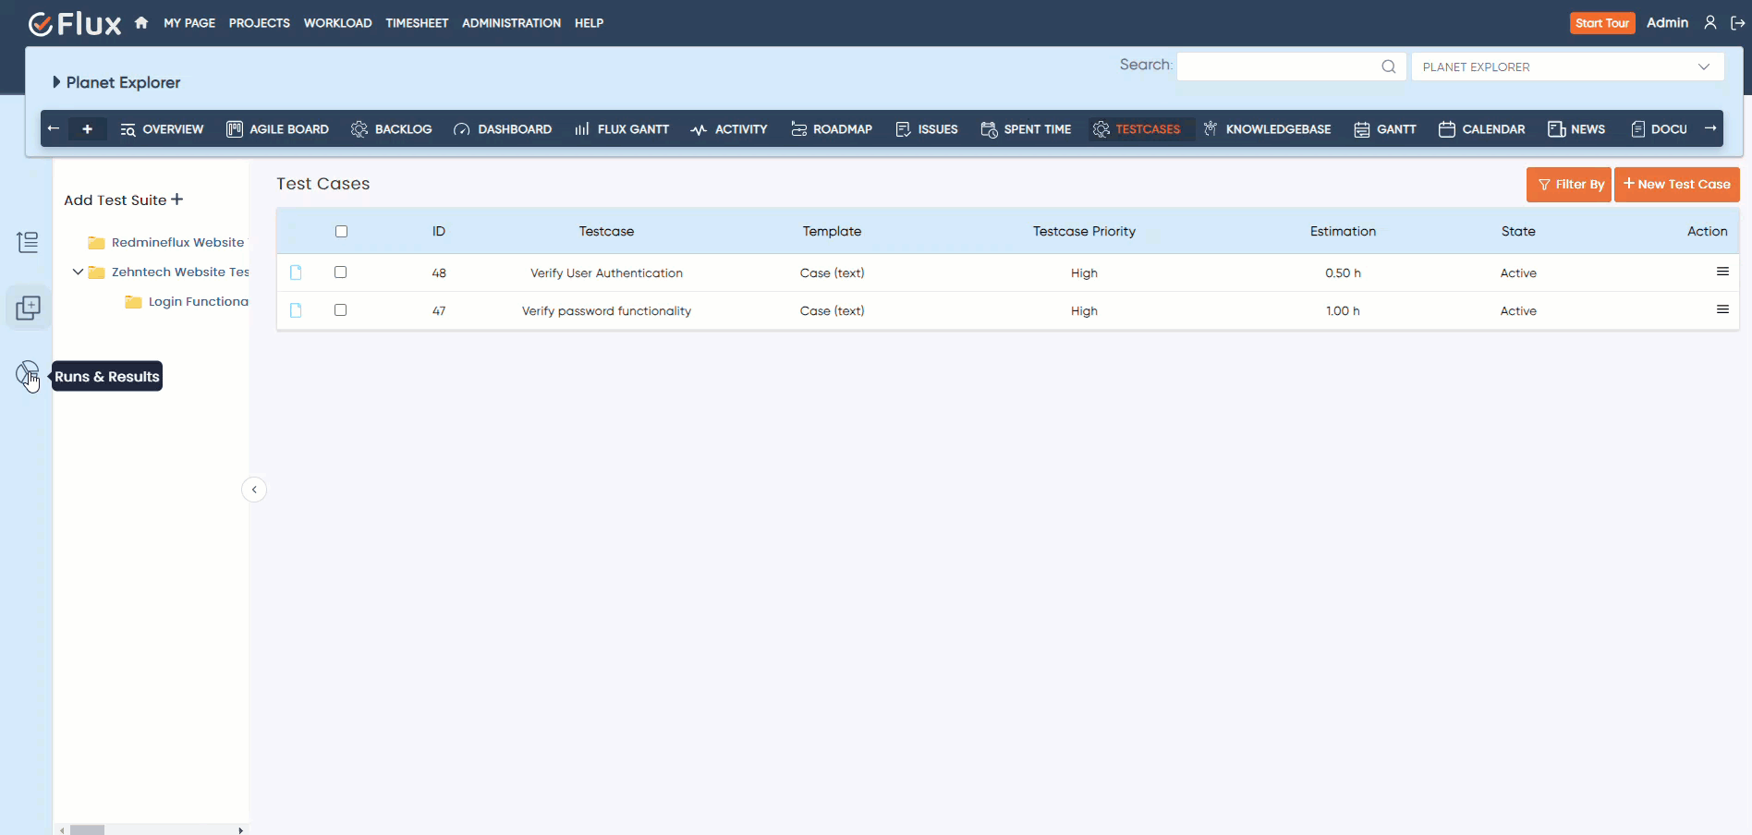The image size is (1752, 835).
Task: Click the New Test Case button
Action: [1676, 185]
